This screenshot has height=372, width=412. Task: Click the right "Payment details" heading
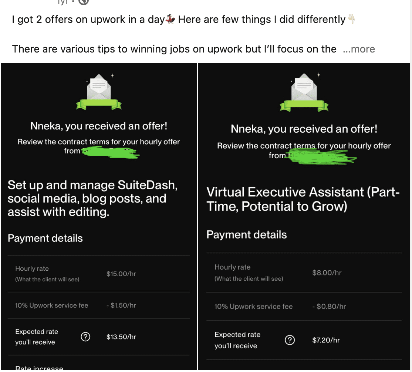(x=246, y=235)
